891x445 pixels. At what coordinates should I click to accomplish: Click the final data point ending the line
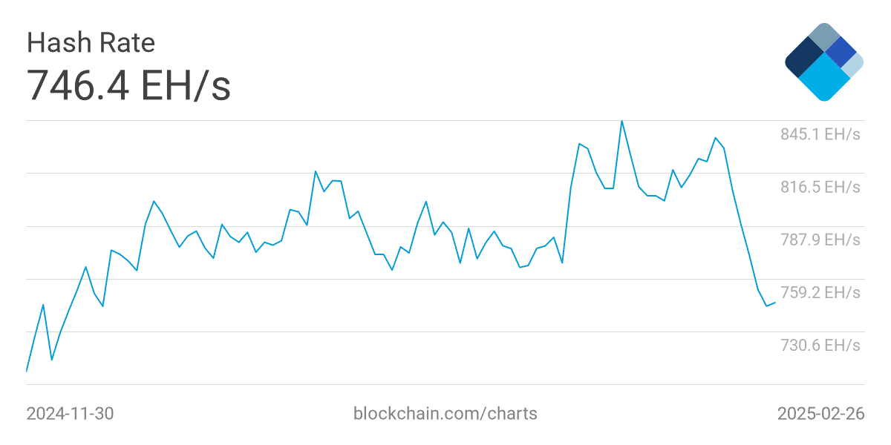pyautogui.click(x=775, y=303)
